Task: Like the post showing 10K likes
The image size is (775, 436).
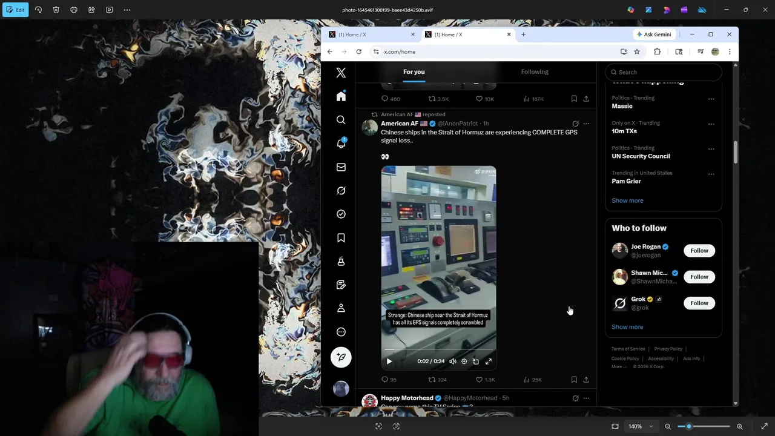Action: coord(484,99)
